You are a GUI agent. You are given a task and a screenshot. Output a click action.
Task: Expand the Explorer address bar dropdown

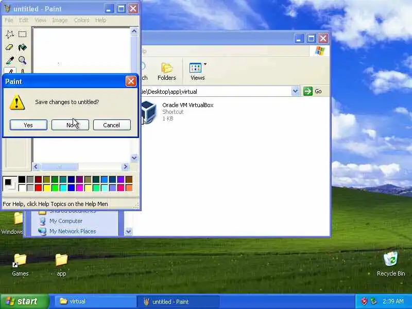(x=295, y=91)
